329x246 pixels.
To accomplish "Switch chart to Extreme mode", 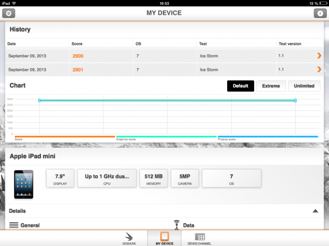I will [x=271, y=86].
